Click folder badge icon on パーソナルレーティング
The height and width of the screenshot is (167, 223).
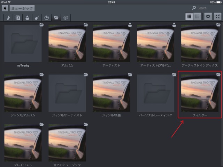tap(174, 74)
